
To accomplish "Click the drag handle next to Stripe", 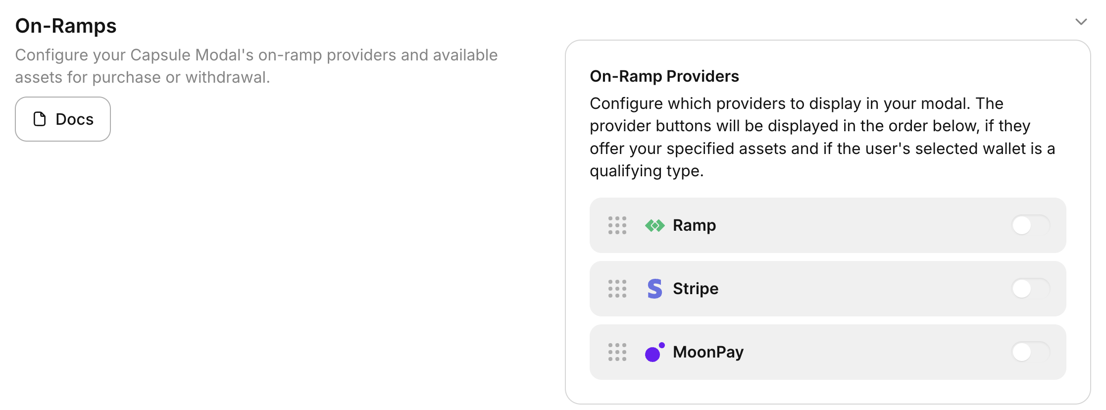I will [617, 289].
